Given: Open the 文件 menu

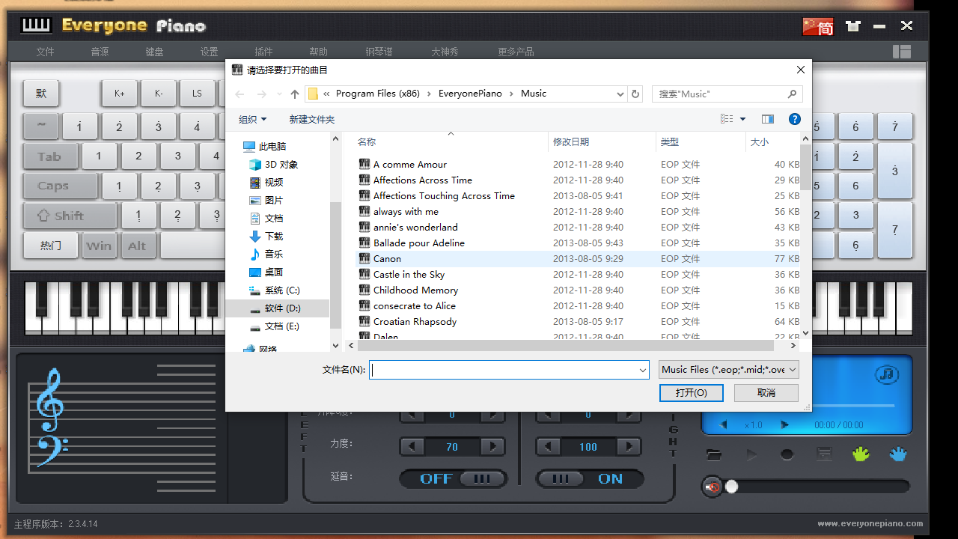Looking at the screenshot, I should click(46, 52).
